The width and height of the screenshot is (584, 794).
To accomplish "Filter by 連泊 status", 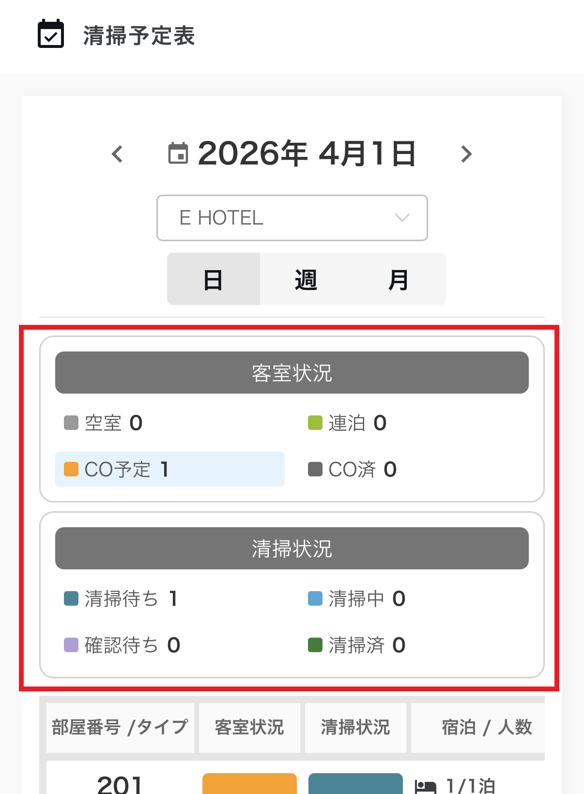I will (348, 423).
